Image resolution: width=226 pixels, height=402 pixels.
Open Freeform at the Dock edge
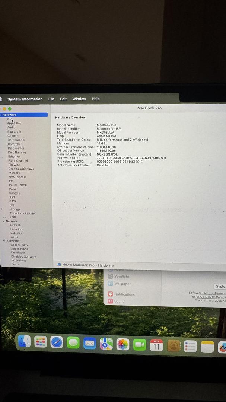point(222,347)
